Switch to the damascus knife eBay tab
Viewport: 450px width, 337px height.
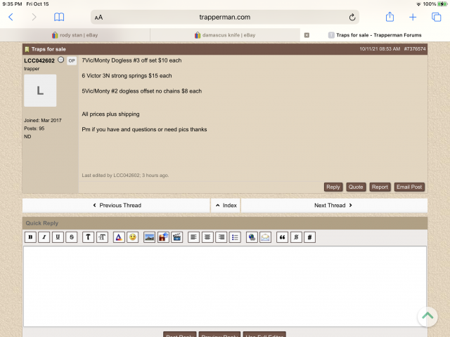pos(225,34)
